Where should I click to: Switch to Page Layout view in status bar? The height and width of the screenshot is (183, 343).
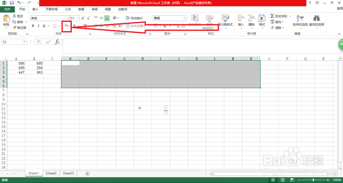coord(283,180)
